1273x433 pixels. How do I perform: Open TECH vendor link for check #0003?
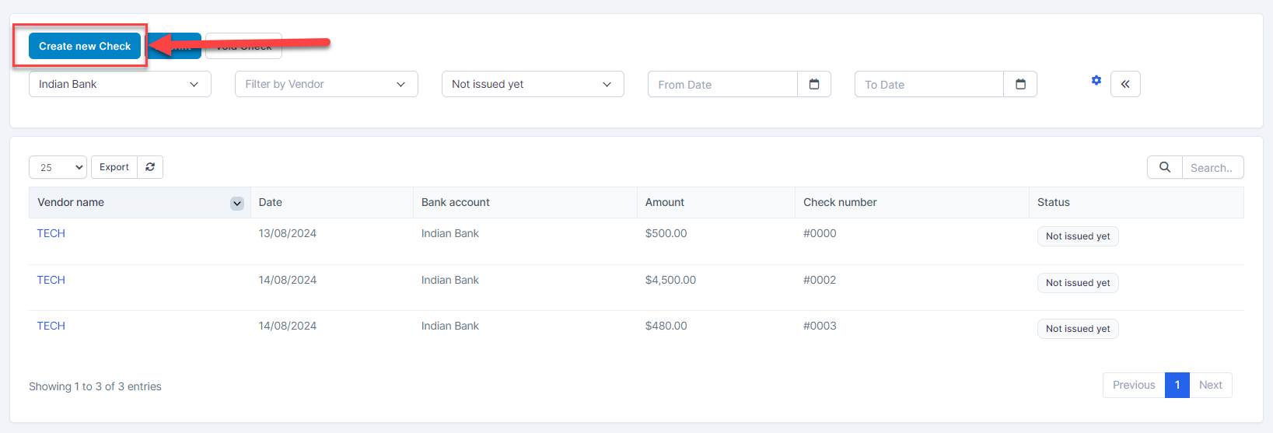pyautogui.click(x=51, y=326)
